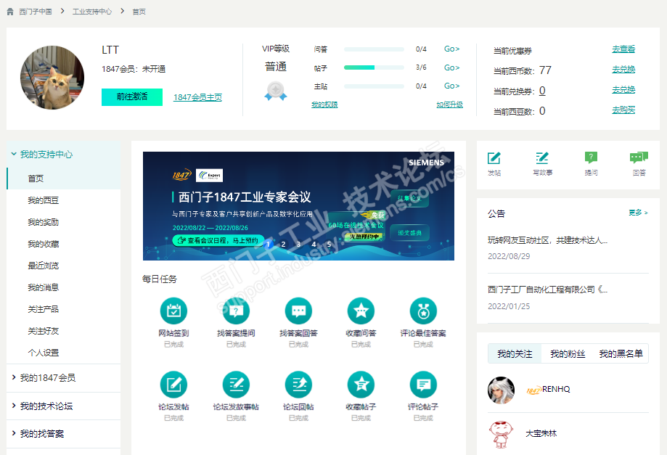Open the 西门子工厂自动化工程有限公司 announcement
Viewport: 667px width, 455px height.
pyautogui.click(x=547, y=290)
